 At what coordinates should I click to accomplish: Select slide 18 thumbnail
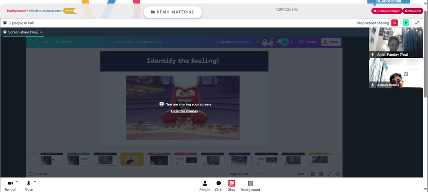(x=213, y=159)
